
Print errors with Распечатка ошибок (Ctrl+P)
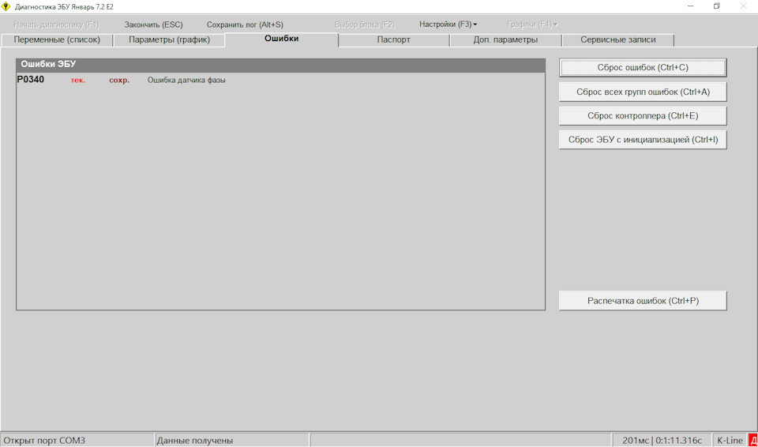643,300
